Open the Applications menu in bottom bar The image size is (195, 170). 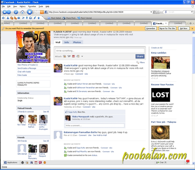(x=11, y=163)
